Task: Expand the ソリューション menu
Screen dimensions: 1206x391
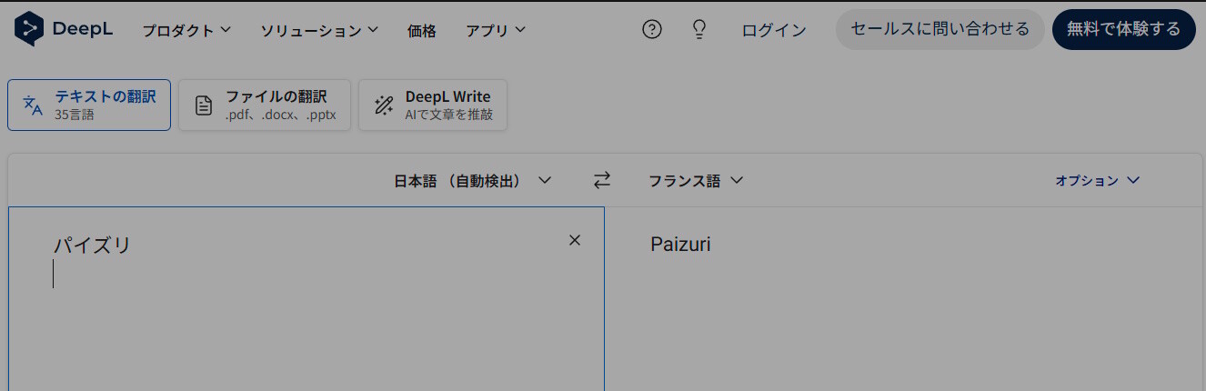Action: [x=319, y=30]
